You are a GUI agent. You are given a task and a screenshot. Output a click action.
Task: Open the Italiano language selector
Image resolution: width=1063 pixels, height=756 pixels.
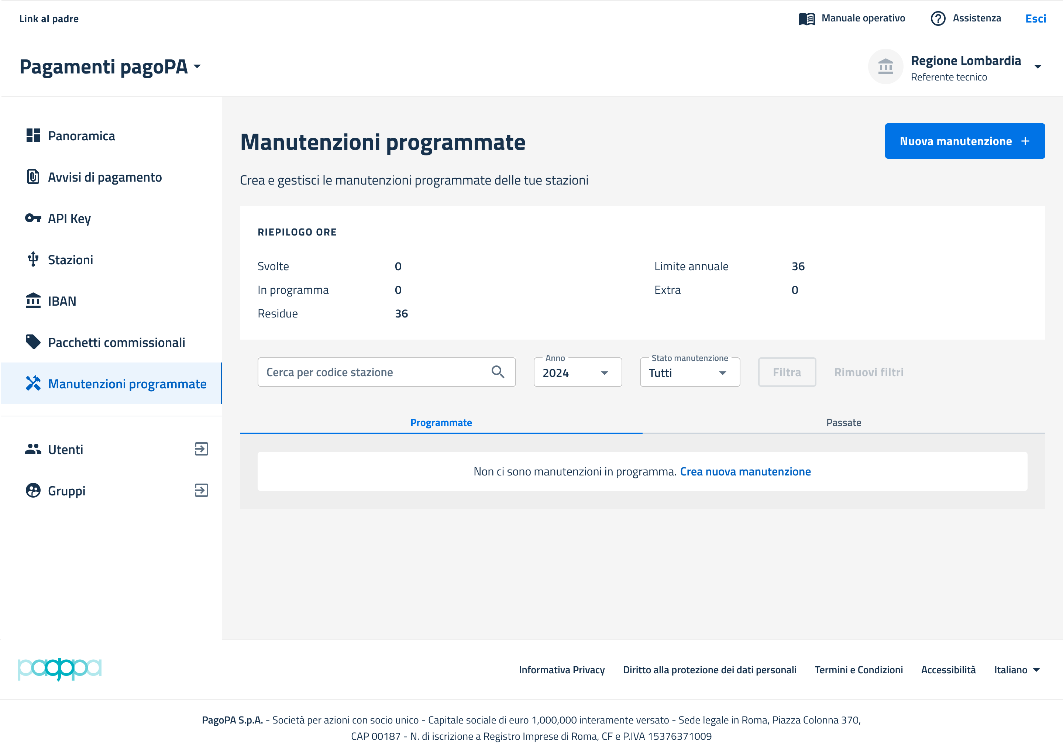1016,670
